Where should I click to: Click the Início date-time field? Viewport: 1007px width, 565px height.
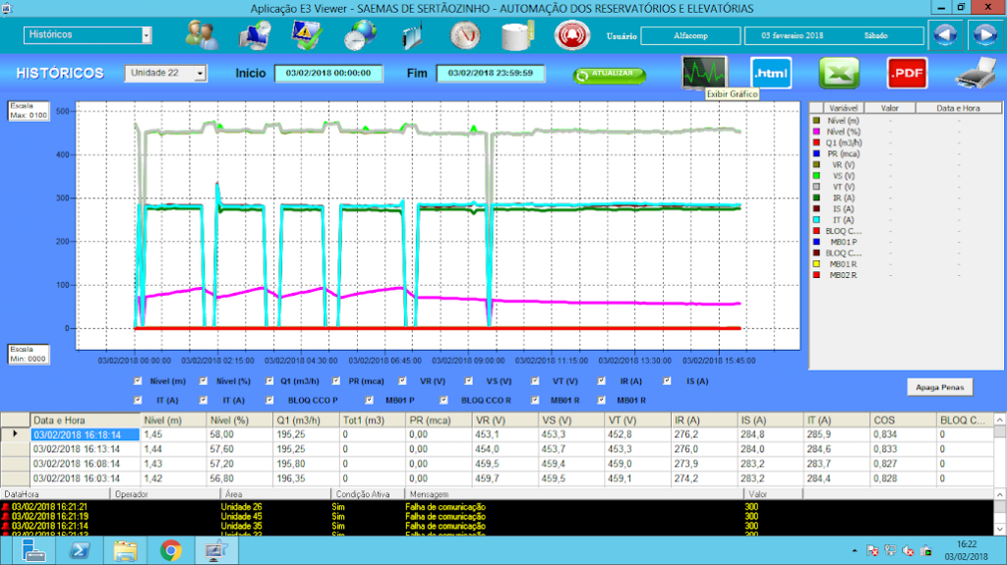(327, 74)
